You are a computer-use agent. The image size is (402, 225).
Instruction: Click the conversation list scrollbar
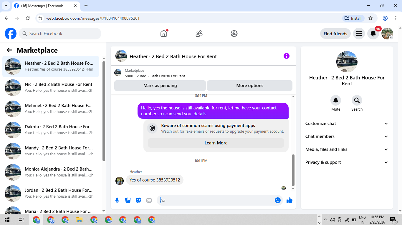pos(104,111)
